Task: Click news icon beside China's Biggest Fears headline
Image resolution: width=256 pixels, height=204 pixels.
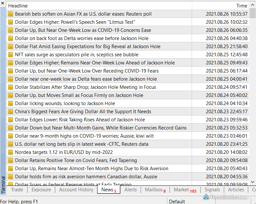Action: coord(10,112)
